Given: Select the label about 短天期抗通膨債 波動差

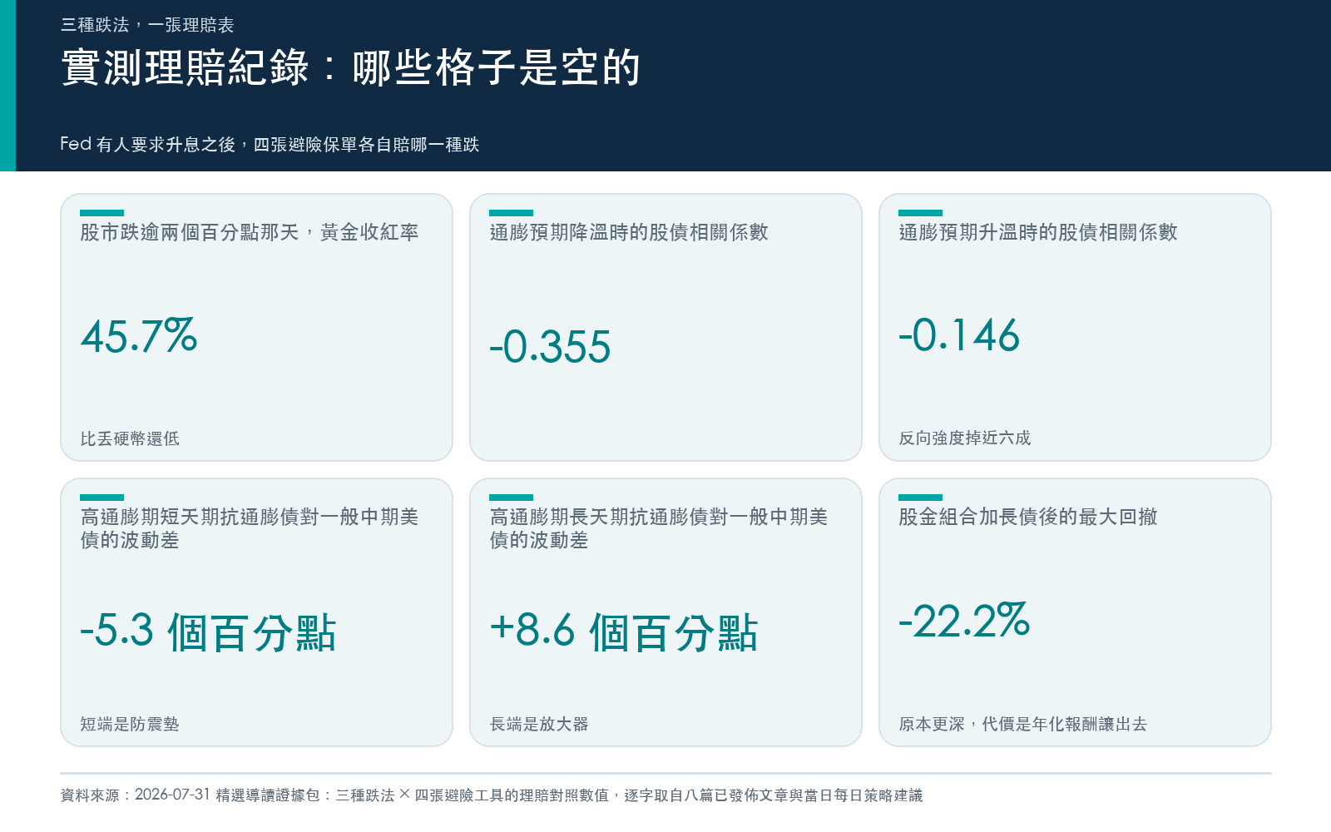Looking at the screenshot, I should coord(250,528).
